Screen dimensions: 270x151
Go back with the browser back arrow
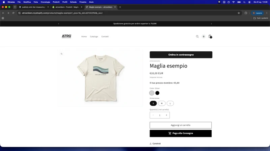(3, 13)
